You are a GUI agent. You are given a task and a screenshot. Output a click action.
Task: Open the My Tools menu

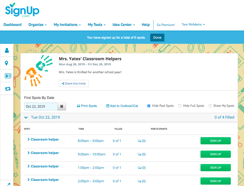pos(96,24)
